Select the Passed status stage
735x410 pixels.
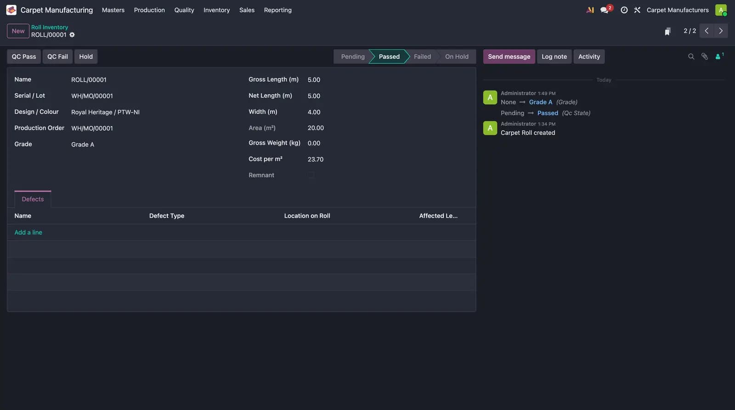coord(389,56)
